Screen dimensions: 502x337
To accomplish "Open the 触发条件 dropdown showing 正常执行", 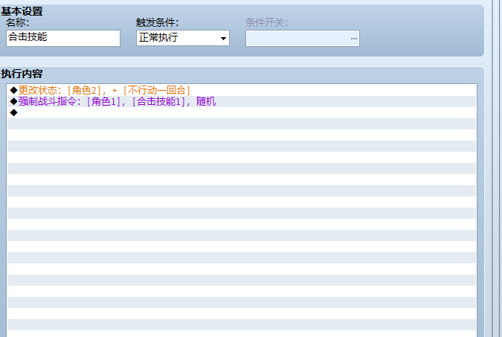I will 183,38.
